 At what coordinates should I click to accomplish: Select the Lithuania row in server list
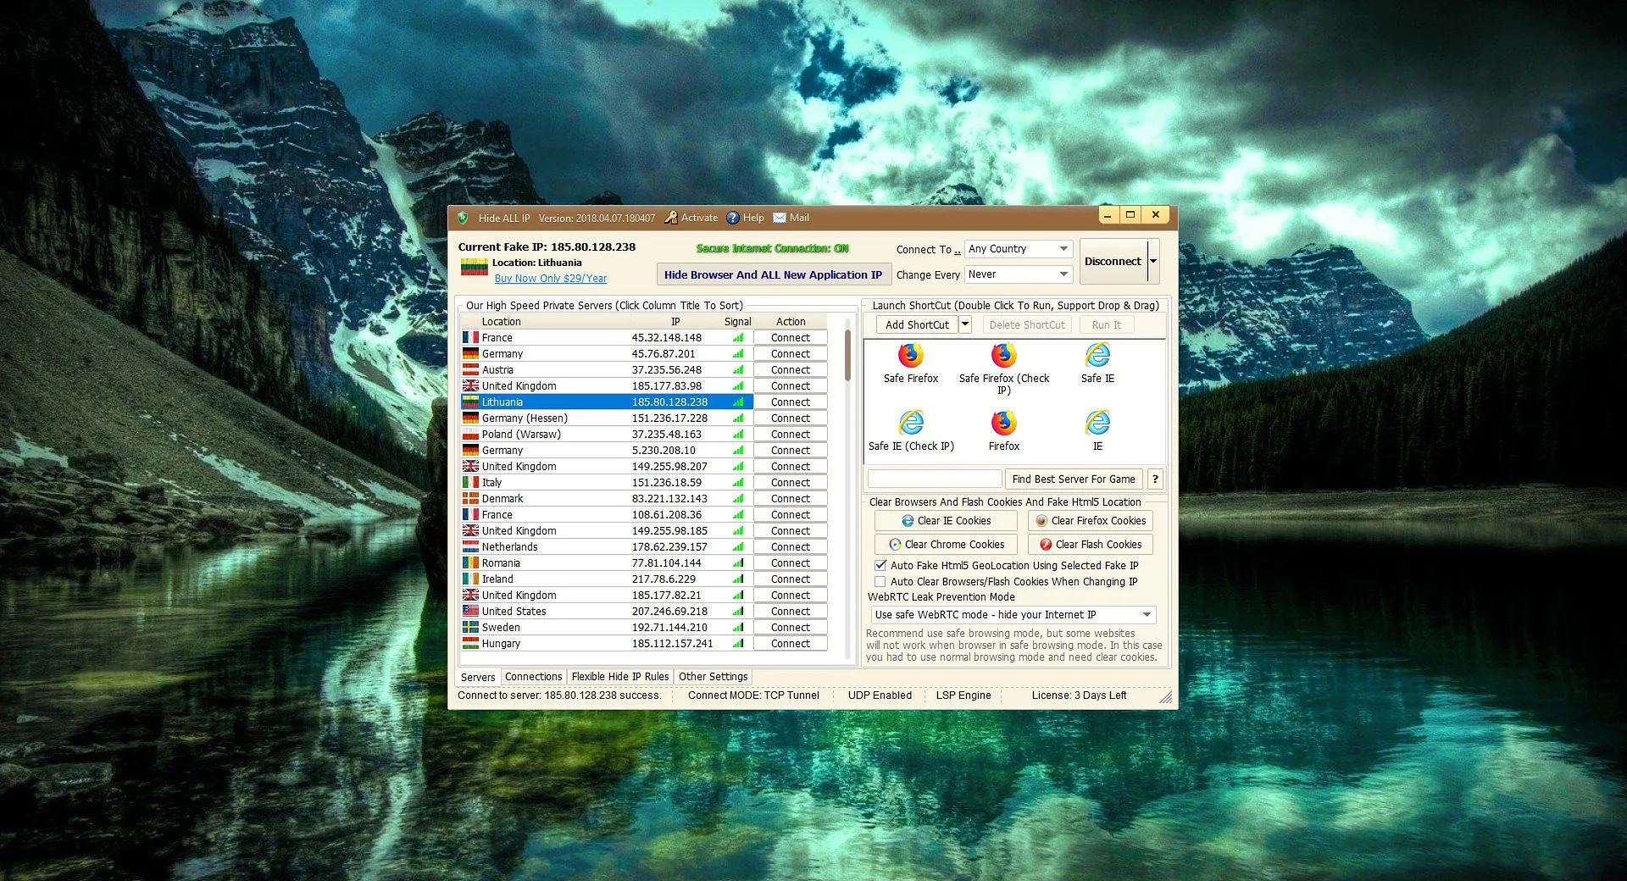[x=607, y=402]
